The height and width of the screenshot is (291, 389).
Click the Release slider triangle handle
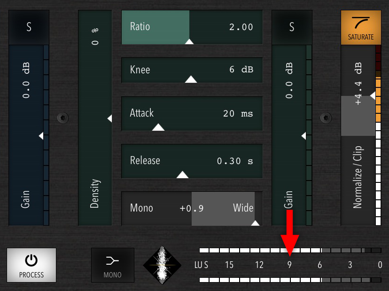click(x=183, y=174)
